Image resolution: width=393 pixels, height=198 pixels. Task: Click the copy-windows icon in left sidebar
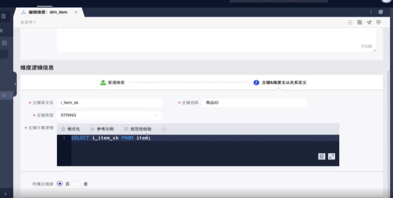coord(4,95)
